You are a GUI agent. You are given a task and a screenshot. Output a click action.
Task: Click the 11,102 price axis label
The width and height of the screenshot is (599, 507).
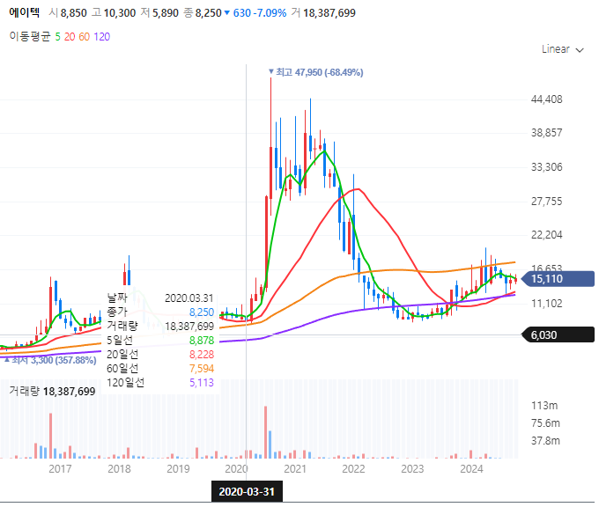click(x=547, y=304)
